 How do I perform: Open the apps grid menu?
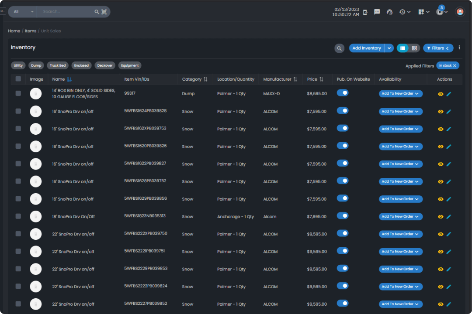423,12
